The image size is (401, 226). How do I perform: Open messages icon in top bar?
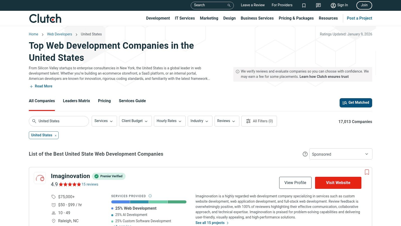coord(318,5)
